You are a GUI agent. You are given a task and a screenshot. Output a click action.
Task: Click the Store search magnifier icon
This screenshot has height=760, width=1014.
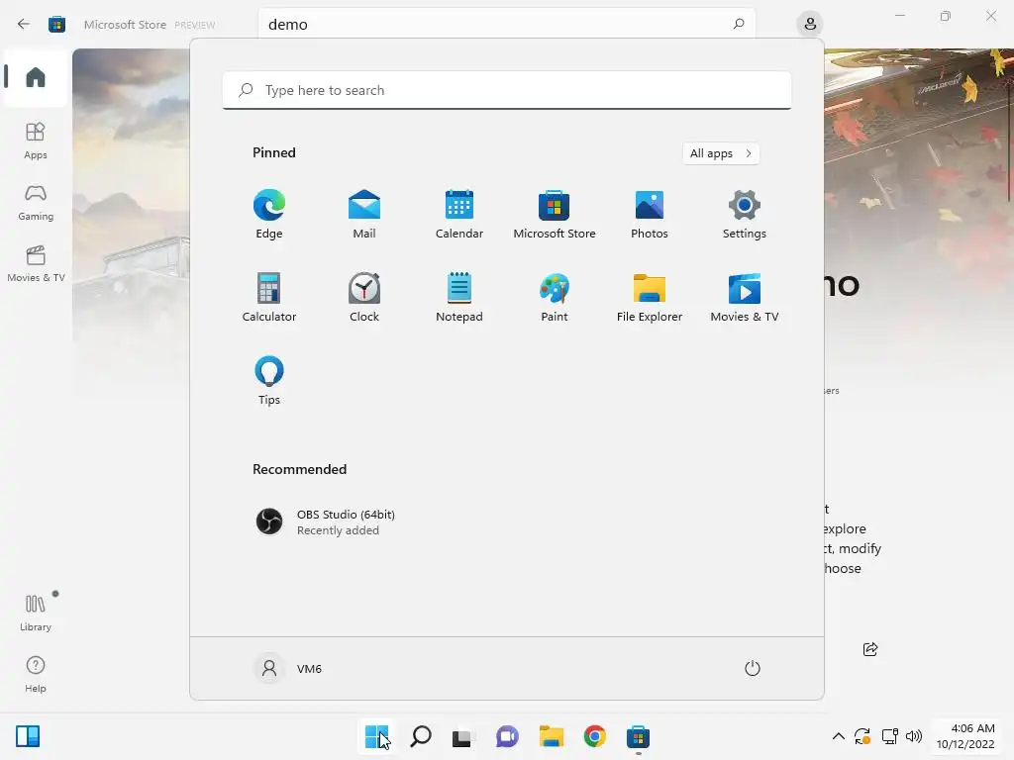(x=739, y=24)
